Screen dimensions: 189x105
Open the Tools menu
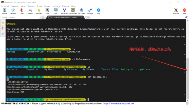(x=39, y=6)
